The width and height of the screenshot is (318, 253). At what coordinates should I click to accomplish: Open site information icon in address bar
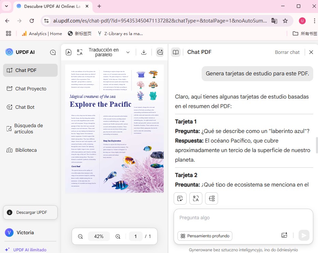click(46, 21)
